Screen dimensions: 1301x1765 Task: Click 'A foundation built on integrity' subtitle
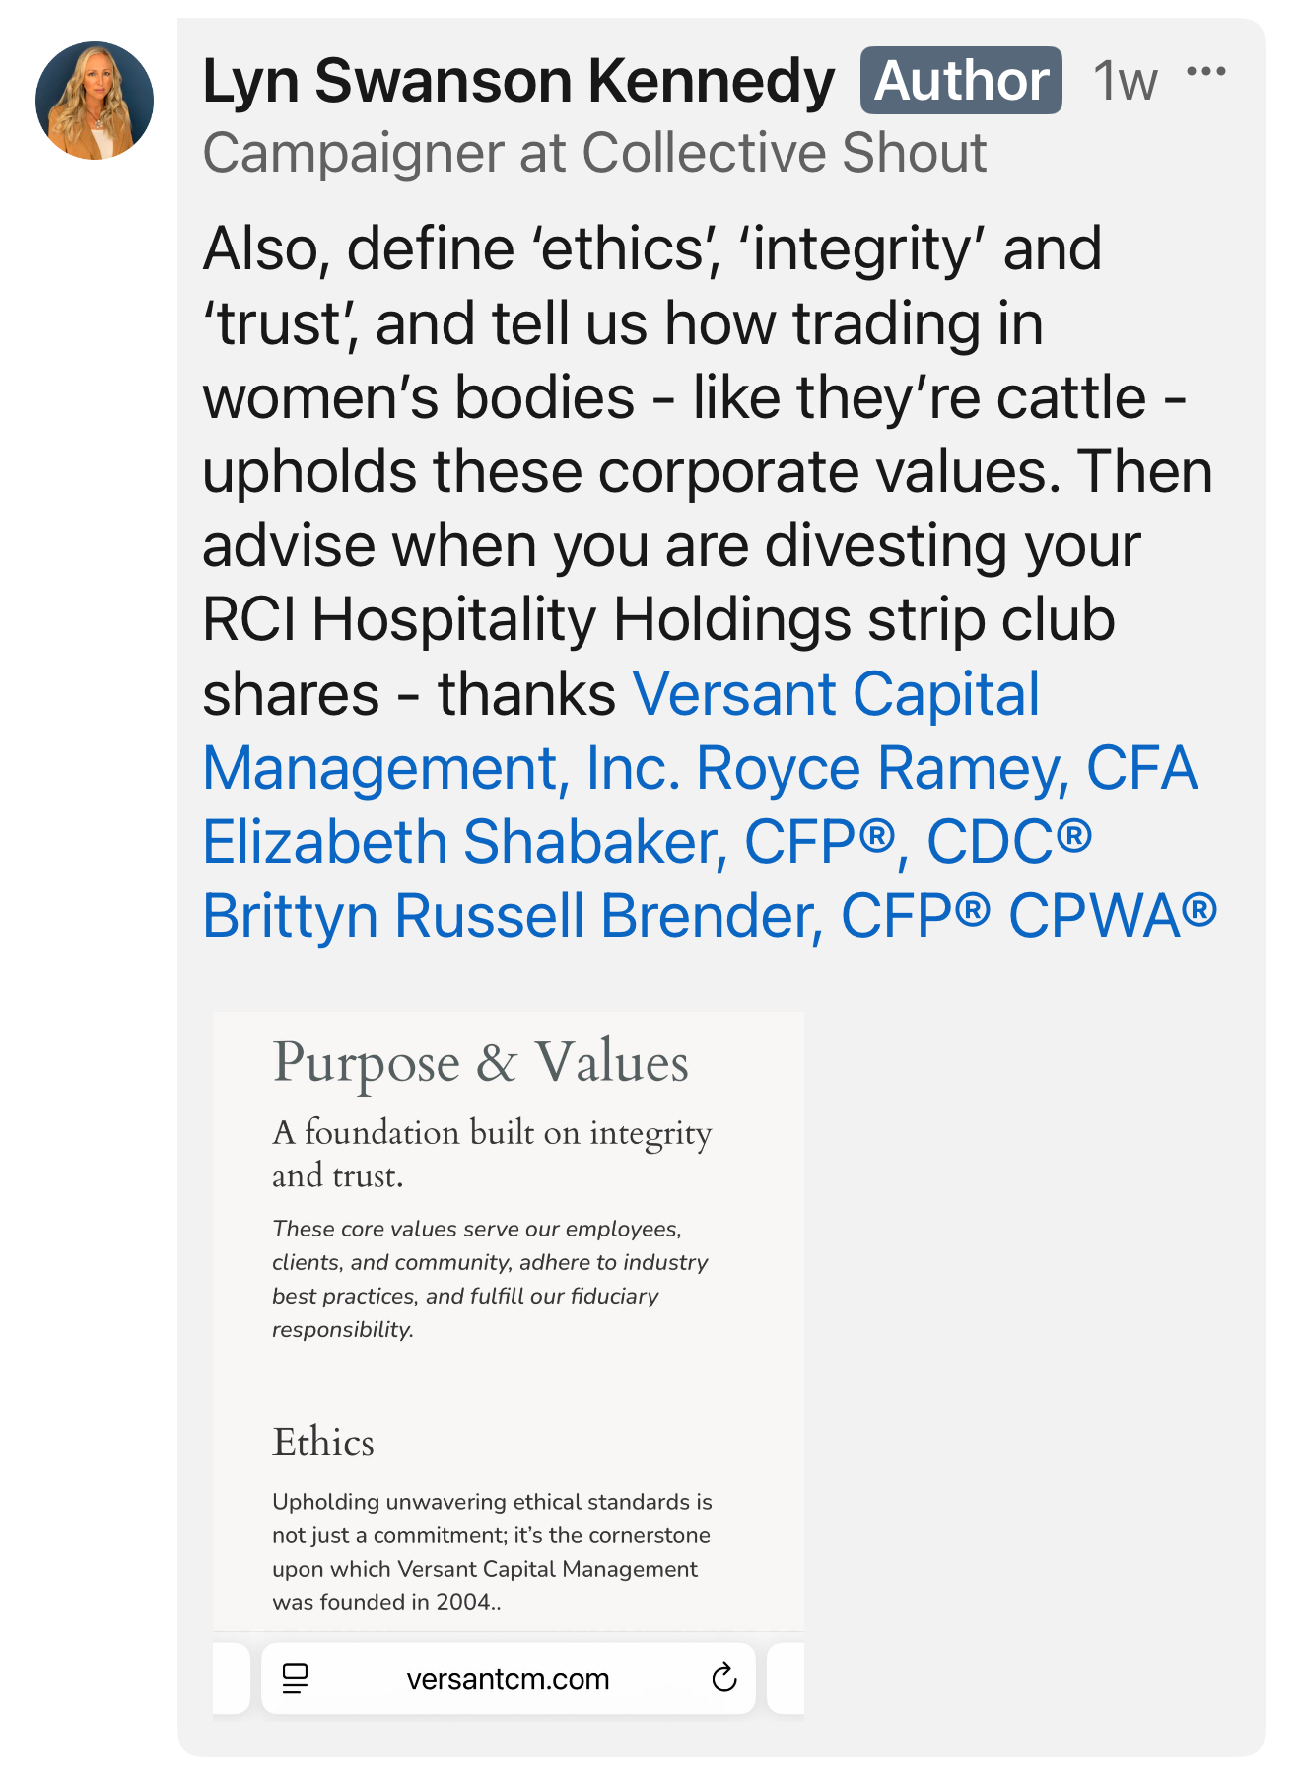click(x=492, y=1132)
